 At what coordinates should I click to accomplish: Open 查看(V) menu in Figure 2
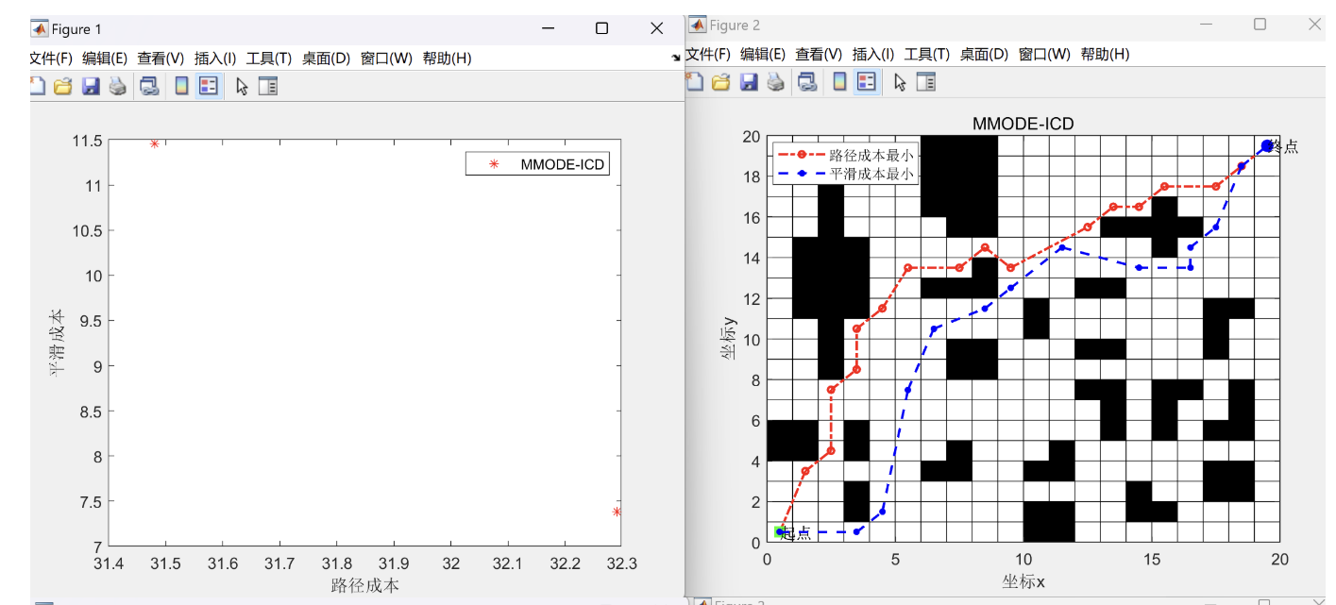pyautogui.click(x=820, y=54)
